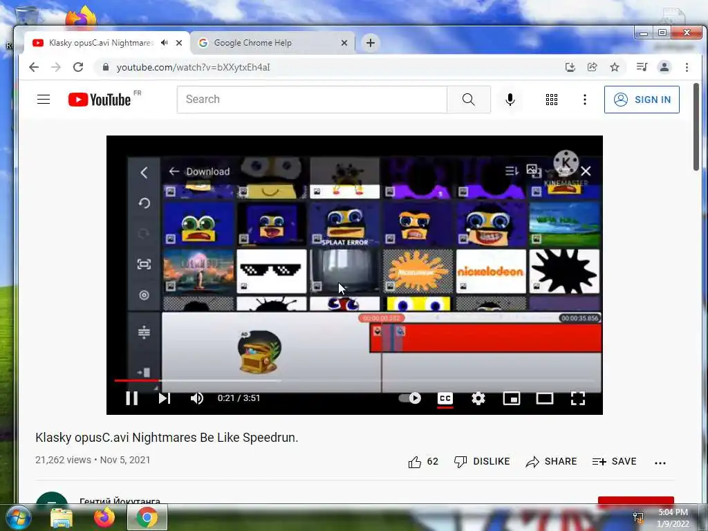This screenshot has height=531, width=708.
Task: Open the media controls icon in Chrome toolbar
Action: coord(642,67)
